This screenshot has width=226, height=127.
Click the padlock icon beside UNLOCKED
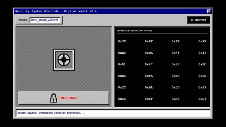(54, 98)
